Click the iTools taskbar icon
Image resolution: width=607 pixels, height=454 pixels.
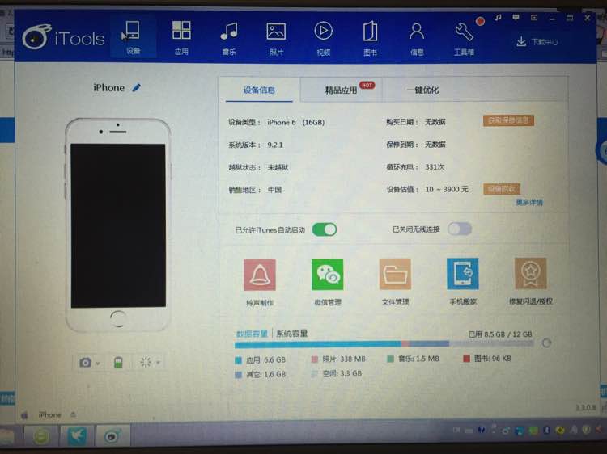coord(112,436)
